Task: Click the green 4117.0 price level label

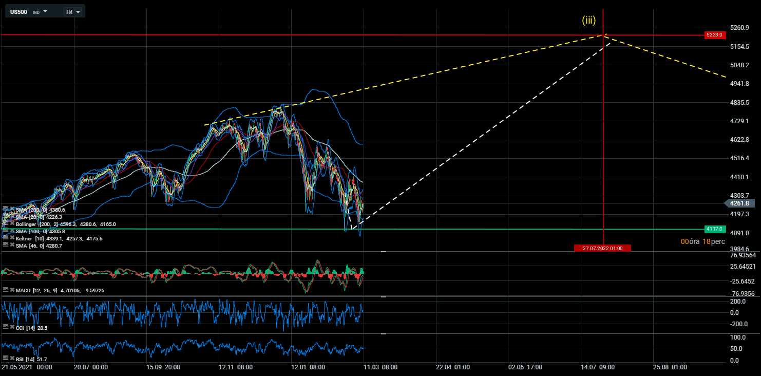Action: coord(714,229)
